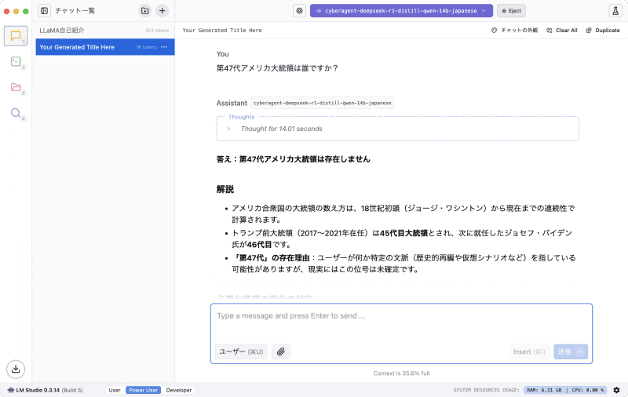The height and width of the screenshot is (397, 628).
Task: Open the flask experiments icon
Action: (x=615, y=11)
